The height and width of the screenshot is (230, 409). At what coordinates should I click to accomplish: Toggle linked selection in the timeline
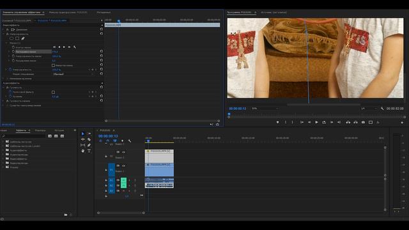(x=115, y=141)
